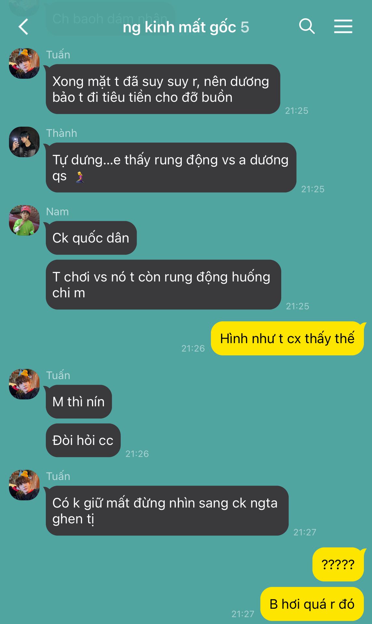Select the 'M thì nín' message
Screen dimensions: 372x624
(79, 402)
